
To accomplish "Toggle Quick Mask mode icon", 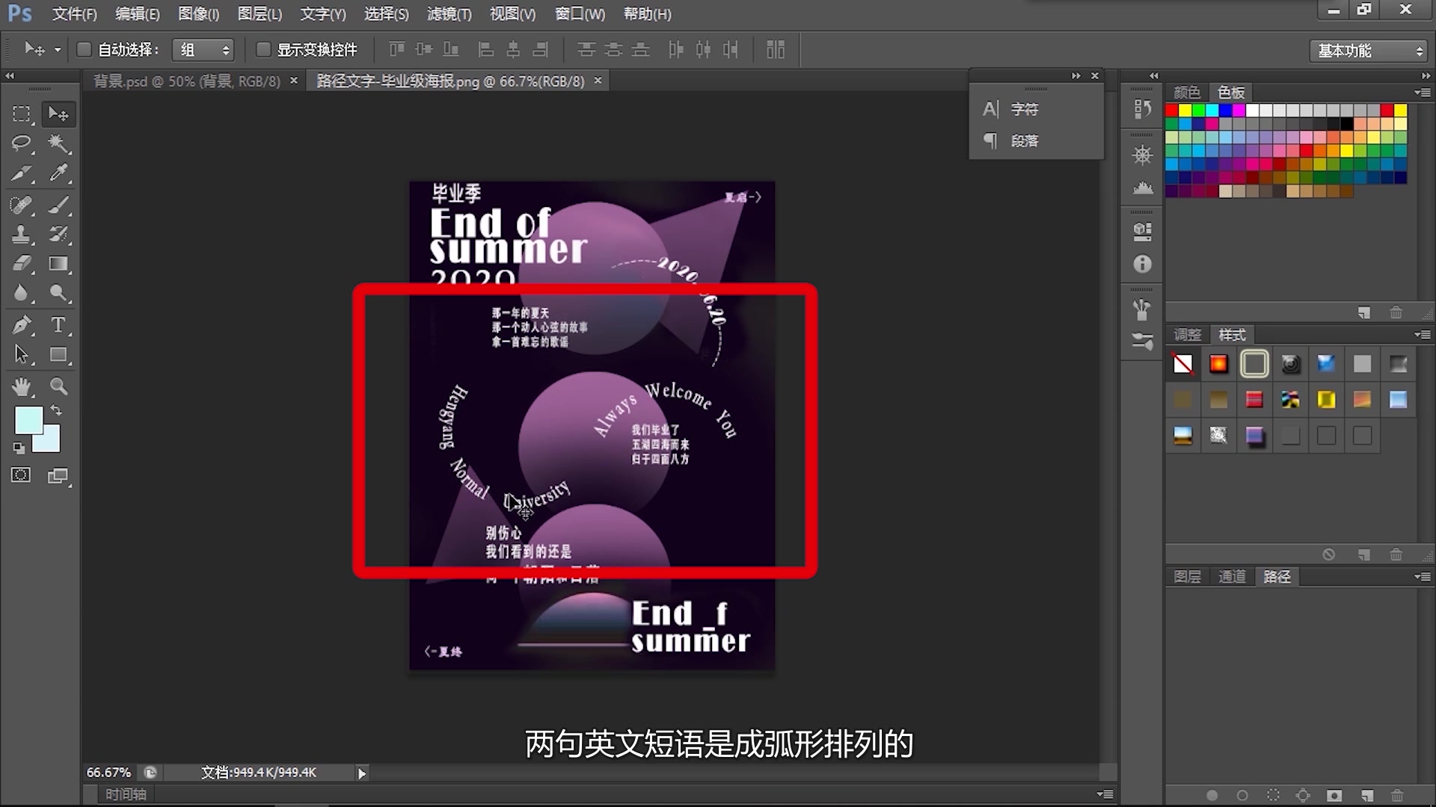I will [x=21, y=475].
